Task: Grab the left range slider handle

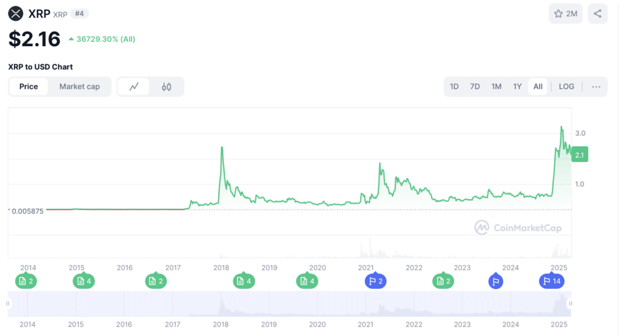Action: [x=7, y=303]
